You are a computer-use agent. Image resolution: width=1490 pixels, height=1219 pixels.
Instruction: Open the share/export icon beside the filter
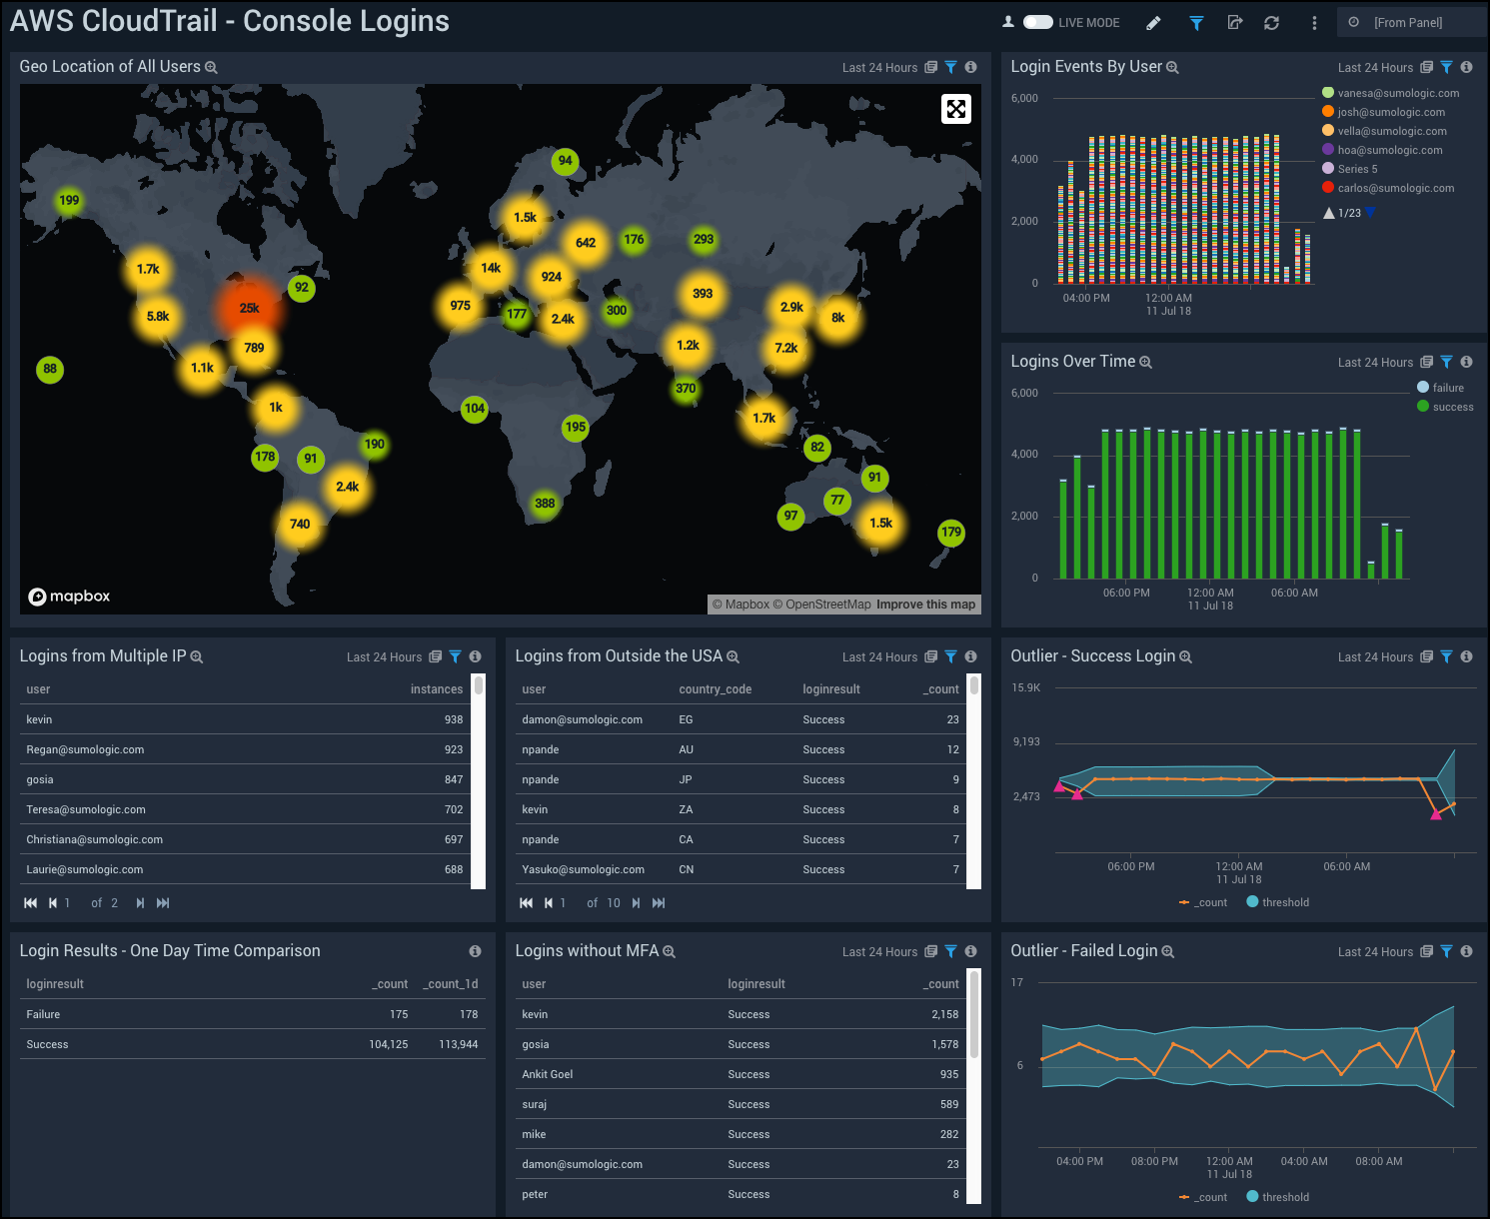point(1234,22)
